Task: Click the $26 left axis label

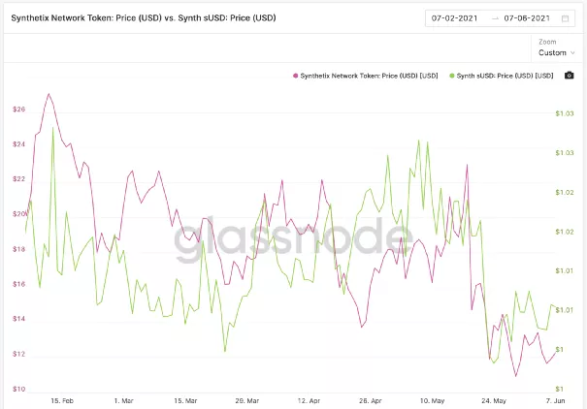Action: tap(17, 110)
